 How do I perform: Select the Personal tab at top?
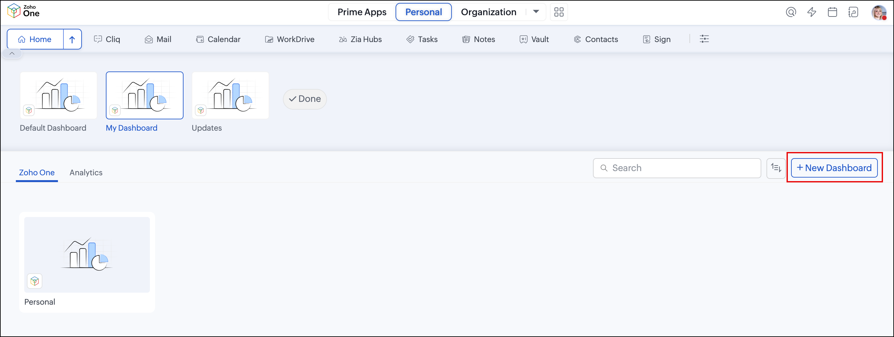[x=423, y=12]
